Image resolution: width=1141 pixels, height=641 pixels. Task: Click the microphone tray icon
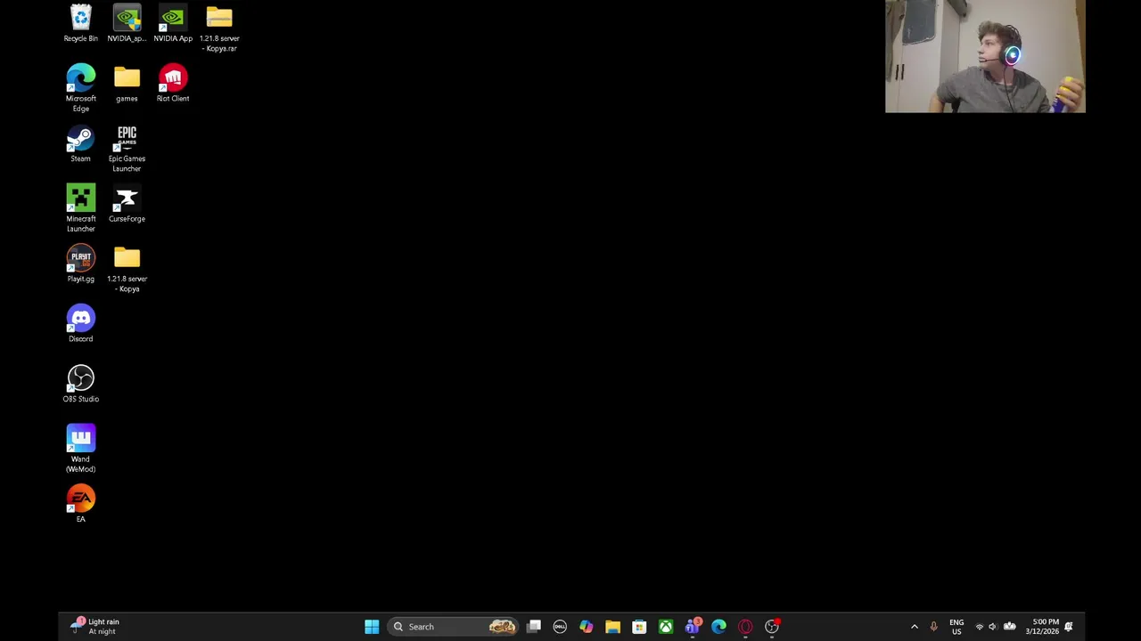[933, 627]
